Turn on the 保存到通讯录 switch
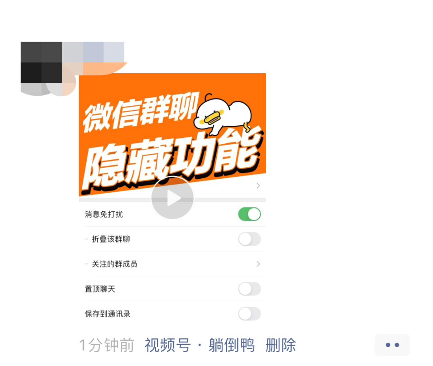The height and width of the screenshot is (366, 433). [249, 314]
